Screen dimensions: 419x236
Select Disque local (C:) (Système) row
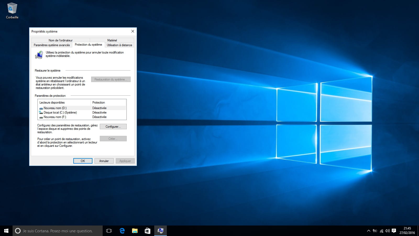(82, 112)
